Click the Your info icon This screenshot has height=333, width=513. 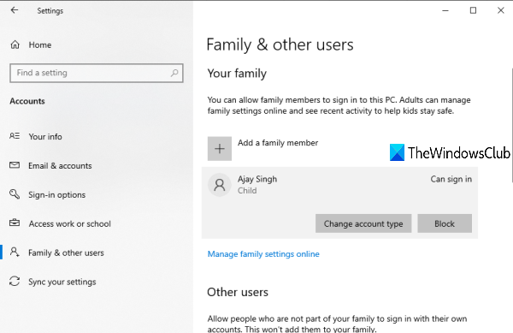15,136
